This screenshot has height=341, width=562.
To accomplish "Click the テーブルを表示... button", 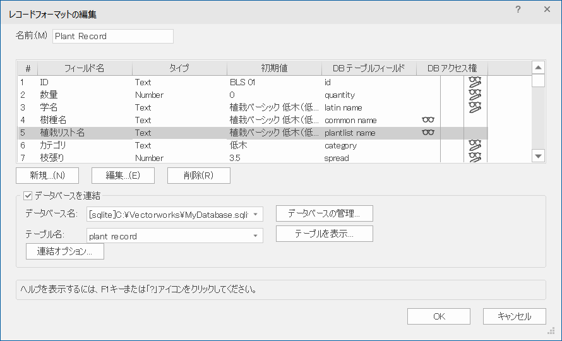I will tap(325, 234).
